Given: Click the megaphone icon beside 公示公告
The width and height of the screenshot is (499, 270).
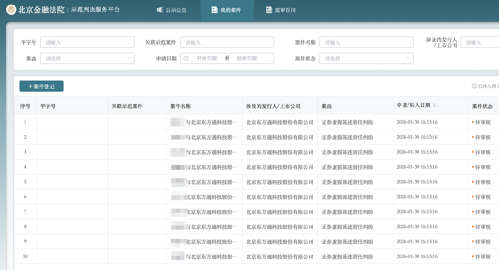Looking at the screenshot, I should coord(160,10).
